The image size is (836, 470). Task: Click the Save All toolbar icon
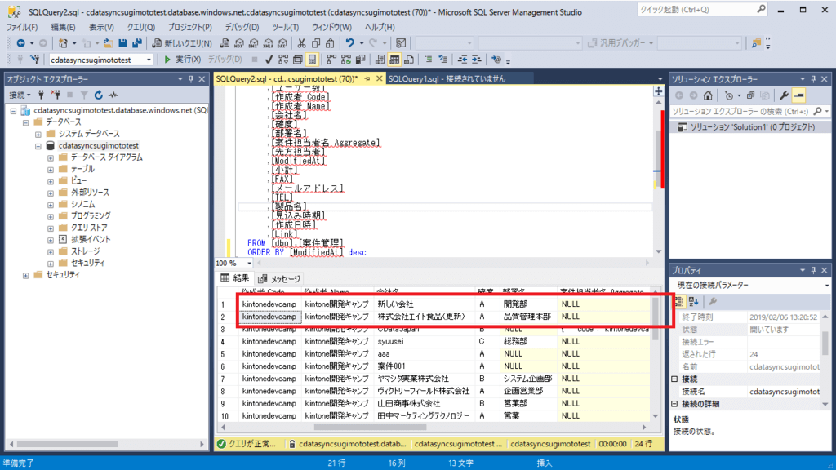click(x=136, y=42)
